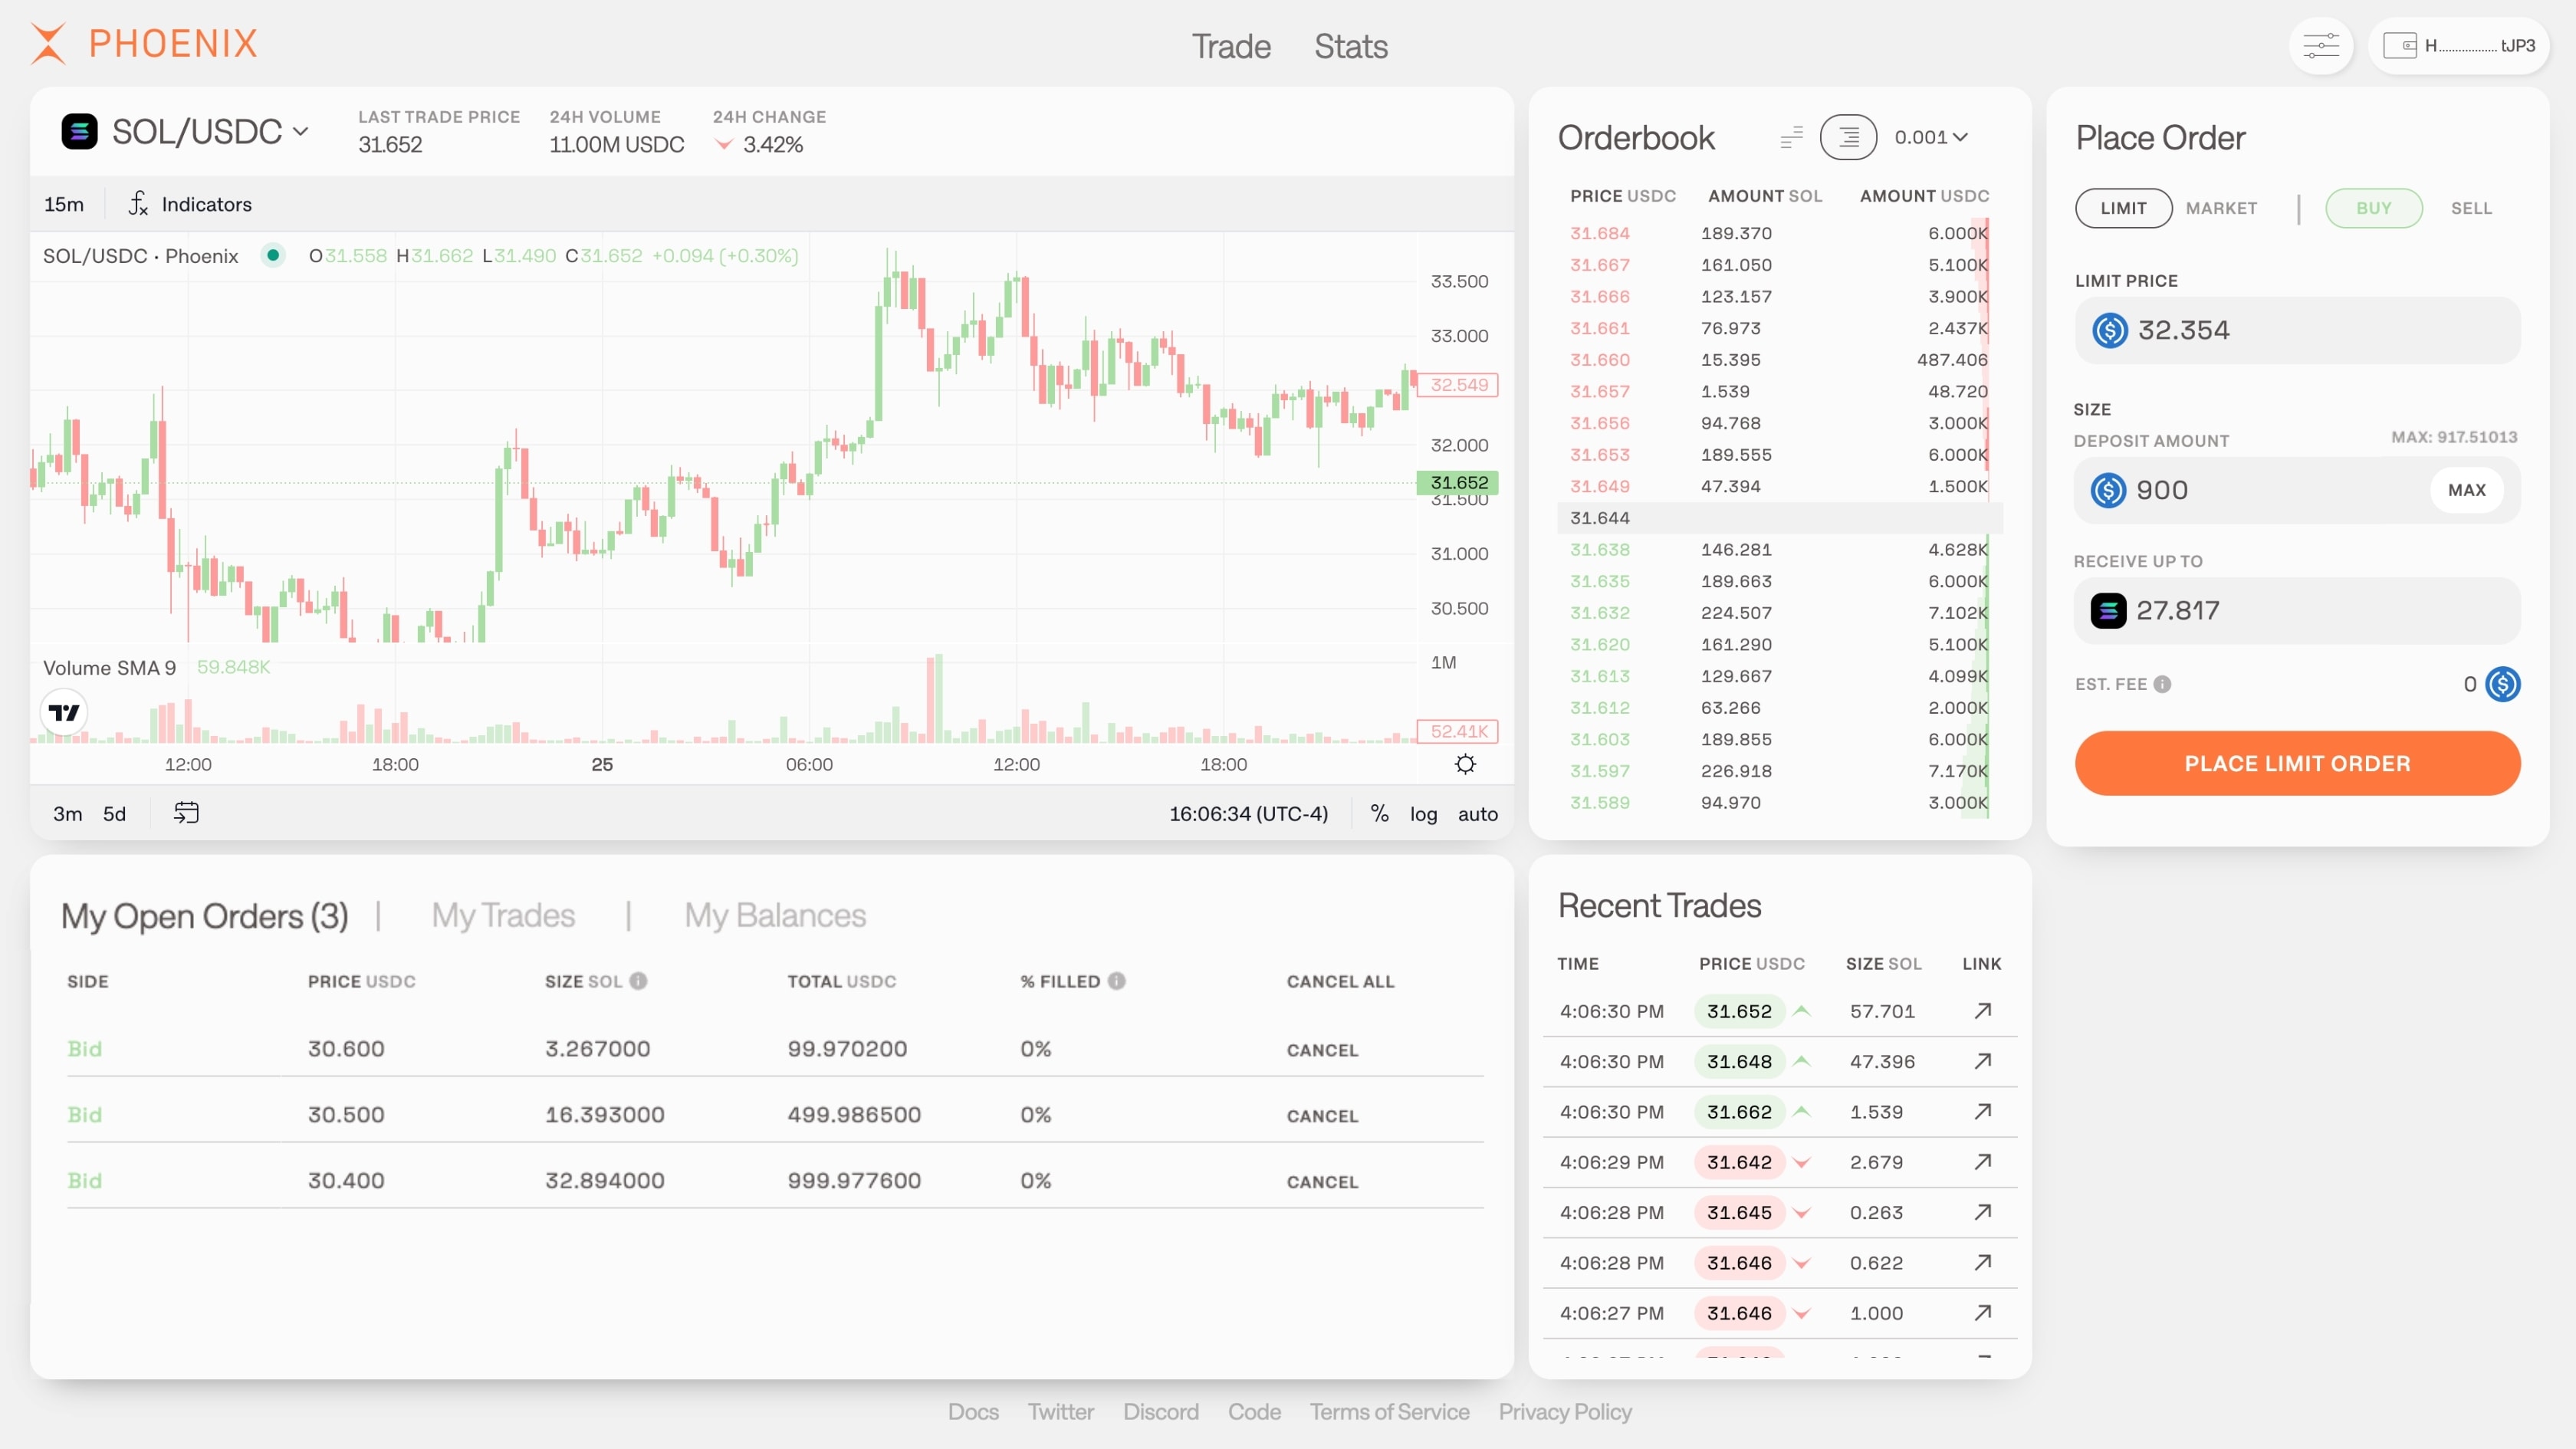The height and width of the screenshot is (1449, 2576).
Task: Open the go-to-date calendar icon
Action: tap(186, 813)
